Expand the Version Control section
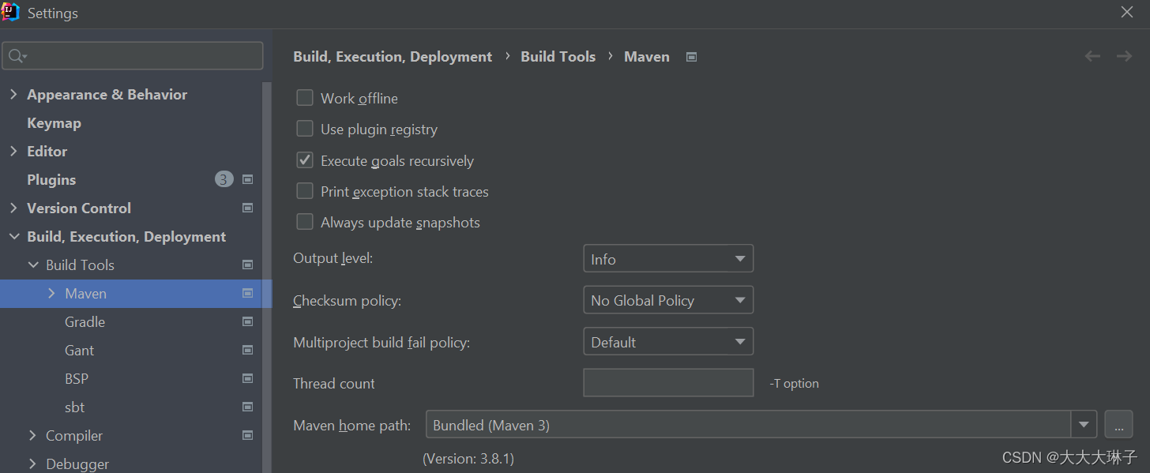1150x473 pixels. pyautogui.click(x=13, y=208)
